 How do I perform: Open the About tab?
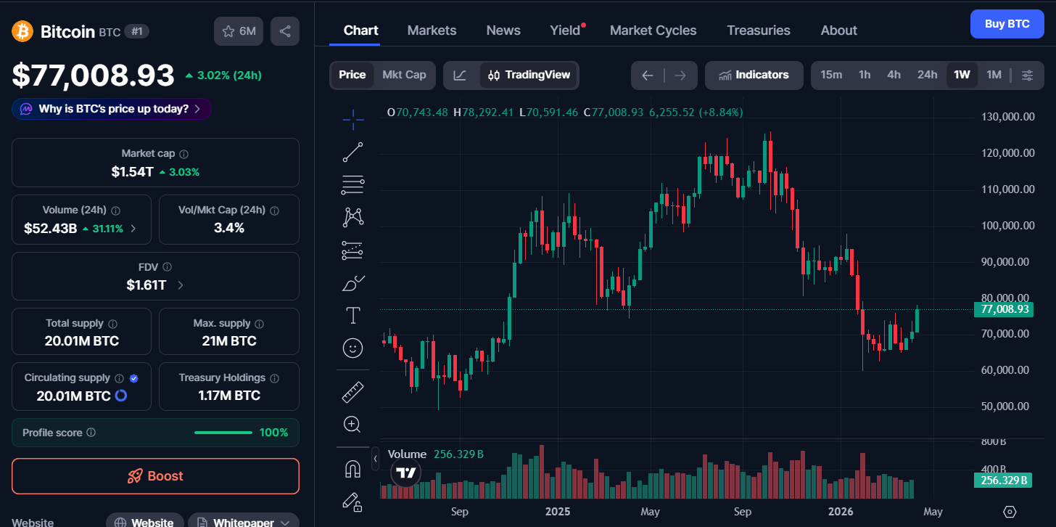[838, 30]
